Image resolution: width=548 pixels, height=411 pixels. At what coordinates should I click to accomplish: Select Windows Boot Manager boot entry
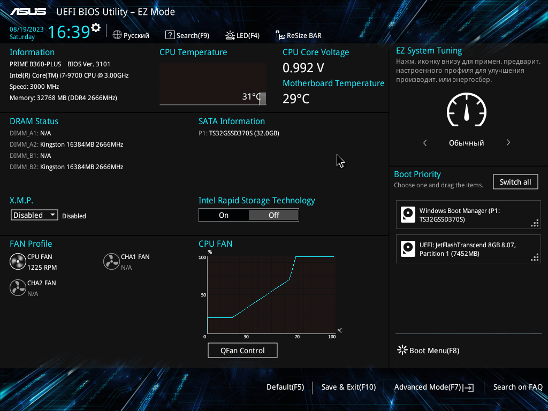[x=468, y=215]
